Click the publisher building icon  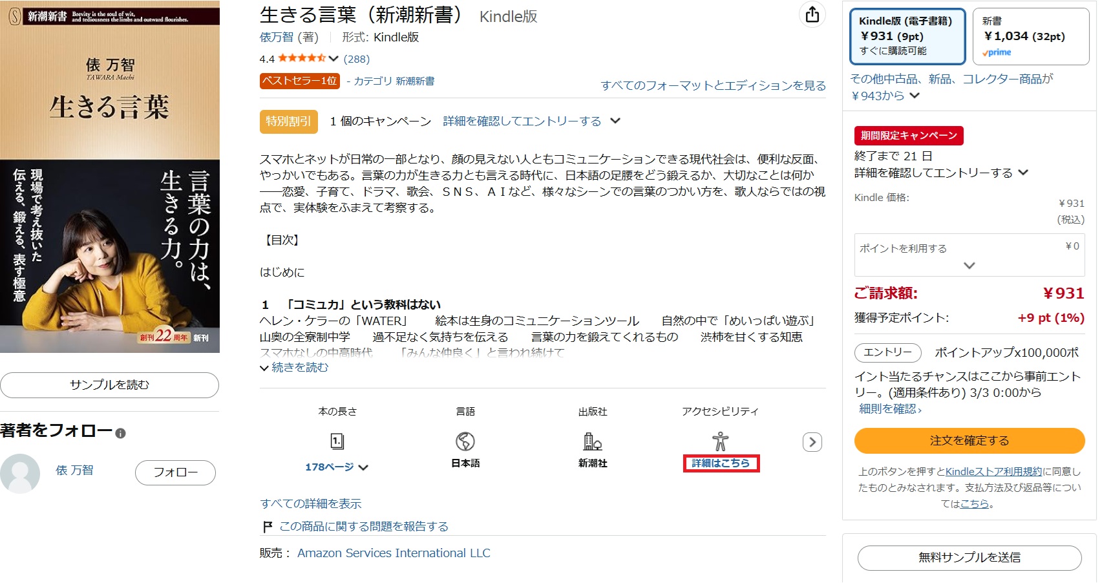(593, 441)
